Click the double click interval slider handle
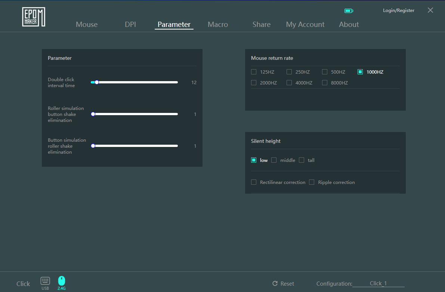The width and height of the screenshot is (445, 292). (x=97, y=82)
